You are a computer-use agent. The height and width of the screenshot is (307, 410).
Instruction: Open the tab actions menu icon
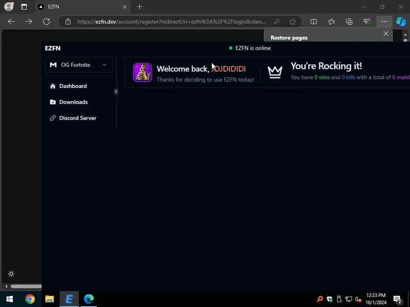point(24,7)
